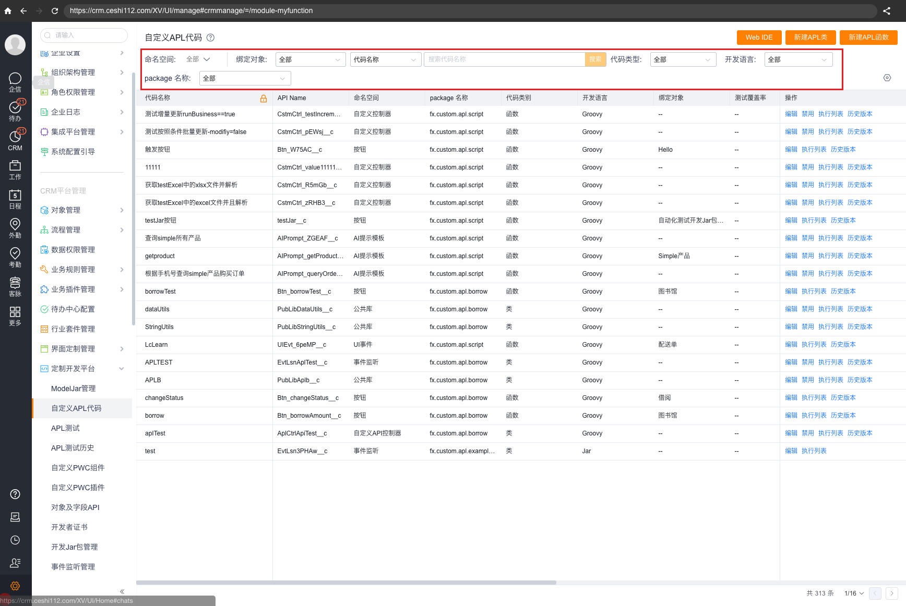The width and height of the screenshot is (906, 606).
Task: Open the 绑定对象 dropdown
Action: 310,59
